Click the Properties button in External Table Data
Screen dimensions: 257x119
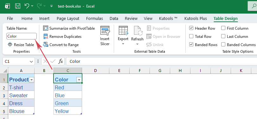click(x=158, y=28)
